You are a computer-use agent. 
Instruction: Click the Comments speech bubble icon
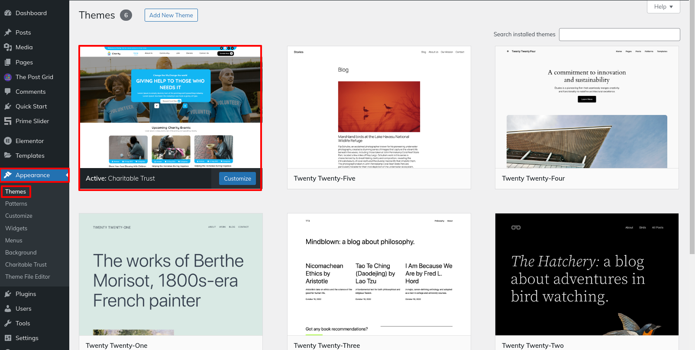[x=8, y=92]
